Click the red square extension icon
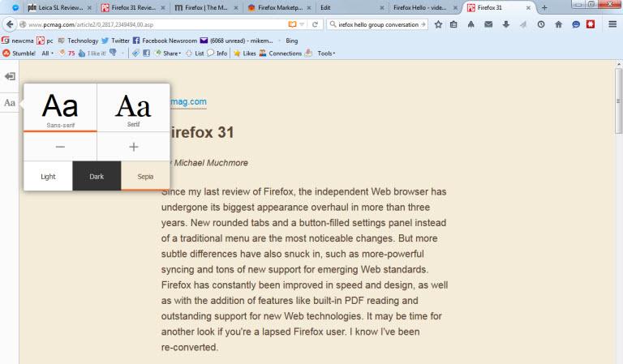Screen dimensions: 623x364 (591, 24)
